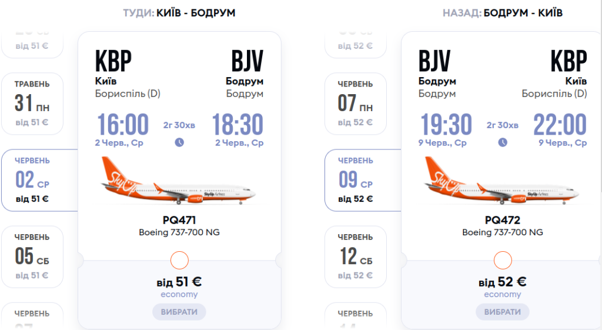Click the outbound 'від 51 €' economy price
Viewport: 602px width, 330px height.
179,282
